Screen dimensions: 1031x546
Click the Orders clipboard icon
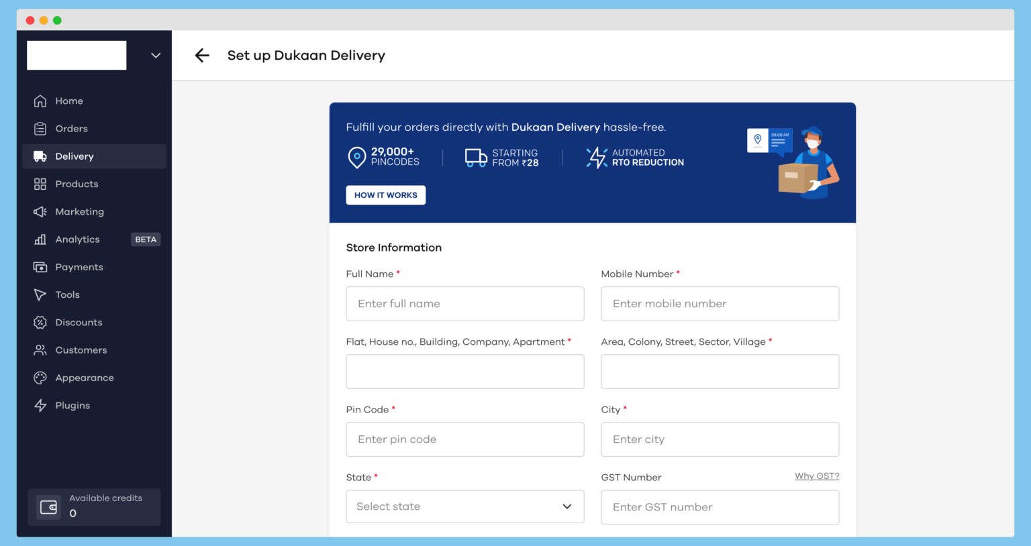click(40, 128)
